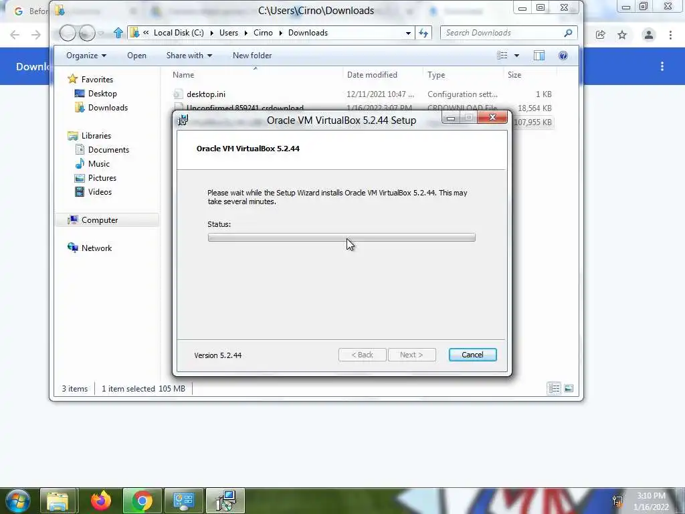This screenshot has height=514, width=685.
Task: Open the address bar history dropdown
Action: 408,33
